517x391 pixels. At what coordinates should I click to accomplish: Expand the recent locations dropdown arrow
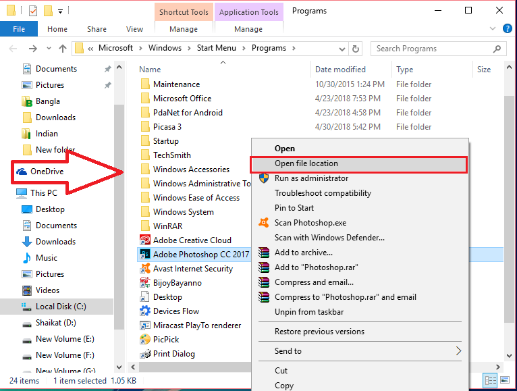(x=49, y=49)
